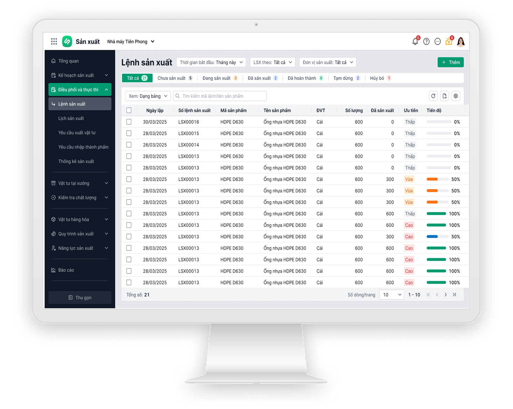The width and height of the screenshot is (513, 409).
Task: Check the row for order LSX00016
Action: pyautogui.click(x=129, y=122)
